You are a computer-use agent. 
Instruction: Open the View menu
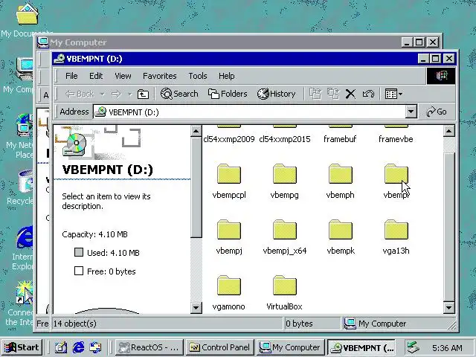pos(123,76)
